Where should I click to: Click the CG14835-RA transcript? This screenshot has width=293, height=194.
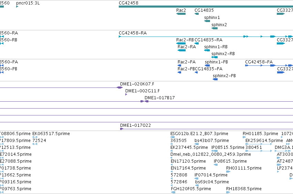[197, 43]
